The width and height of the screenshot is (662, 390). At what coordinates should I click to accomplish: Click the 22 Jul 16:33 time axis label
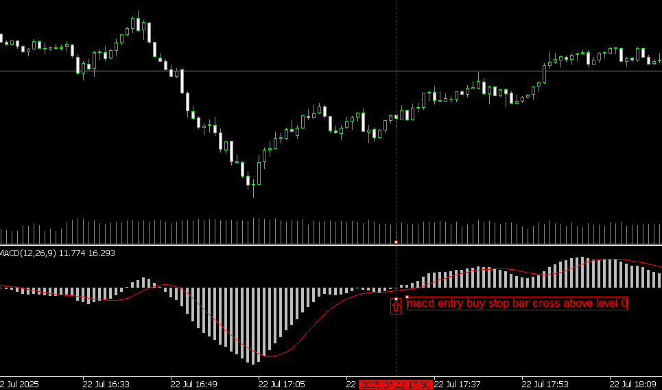point(106,385)
